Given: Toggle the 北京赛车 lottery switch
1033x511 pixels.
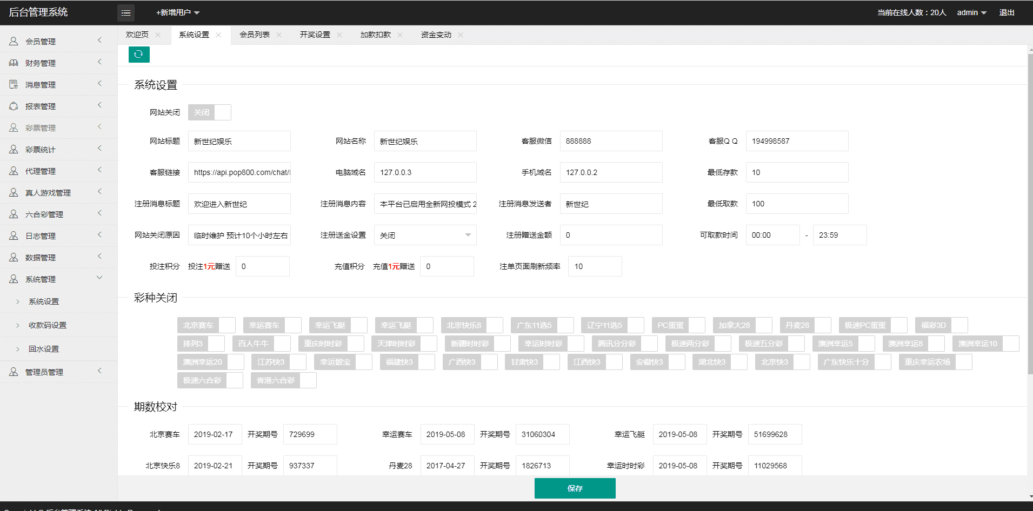Looking at the screenshot, I should (206, 325).
